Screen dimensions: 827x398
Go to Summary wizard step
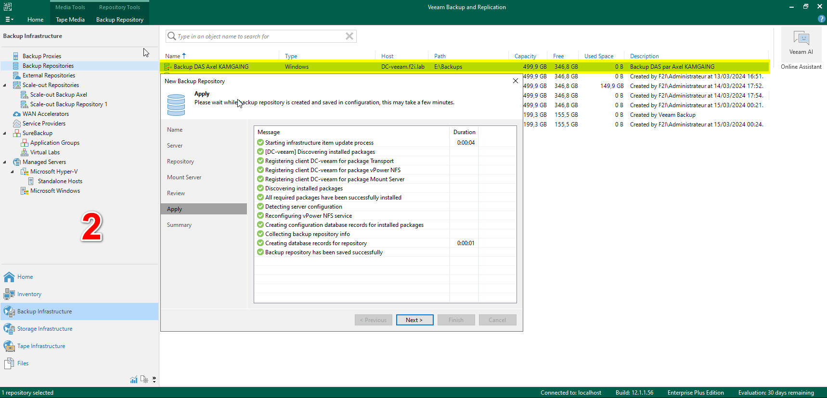(179, 225)
